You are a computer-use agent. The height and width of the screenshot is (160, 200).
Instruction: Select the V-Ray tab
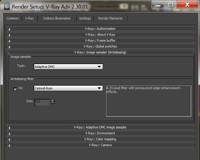click(x=29, y=18)
